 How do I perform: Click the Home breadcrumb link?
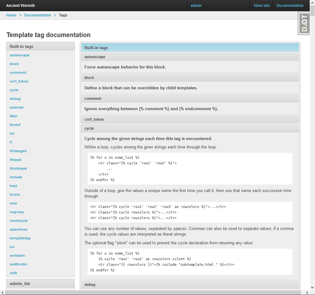pos(11,15)
